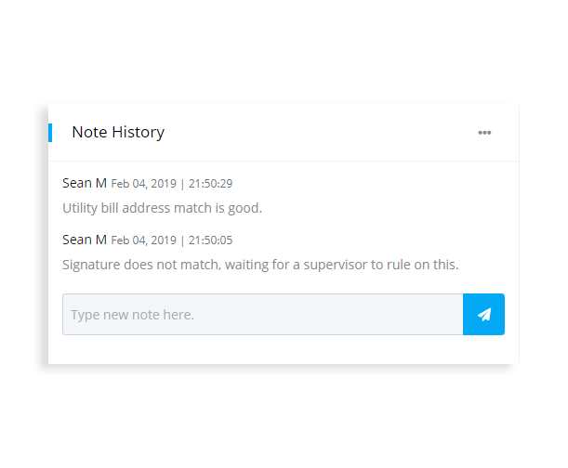Click the 21:50:29 time stamp
Screen dimensions: 568x468
tap(210, 184)
